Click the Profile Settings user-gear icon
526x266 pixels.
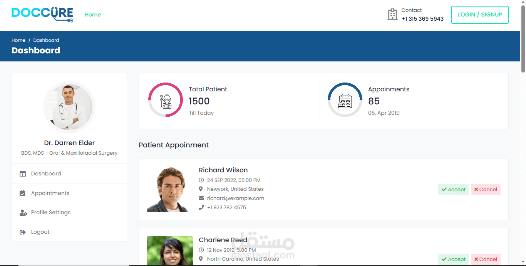23,213
